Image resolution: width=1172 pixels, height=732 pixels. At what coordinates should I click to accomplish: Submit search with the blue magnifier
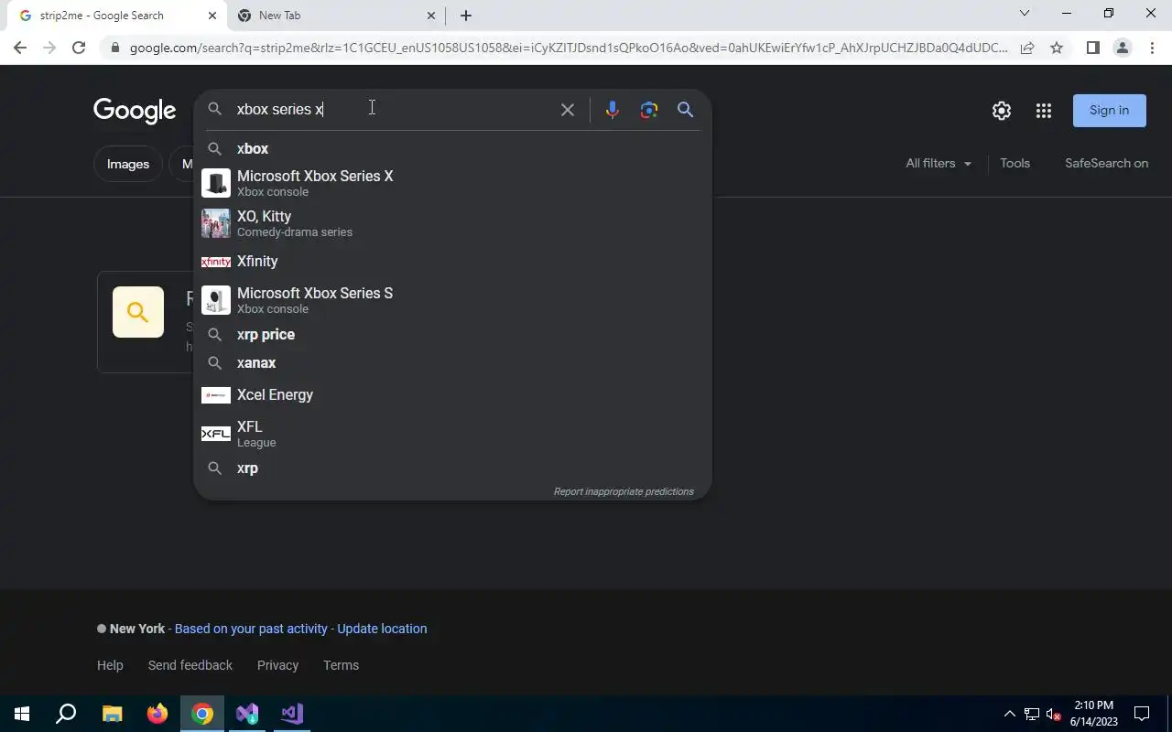pos(685,110)
